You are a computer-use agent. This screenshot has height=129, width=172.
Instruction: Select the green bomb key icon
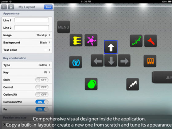point(91,84)
